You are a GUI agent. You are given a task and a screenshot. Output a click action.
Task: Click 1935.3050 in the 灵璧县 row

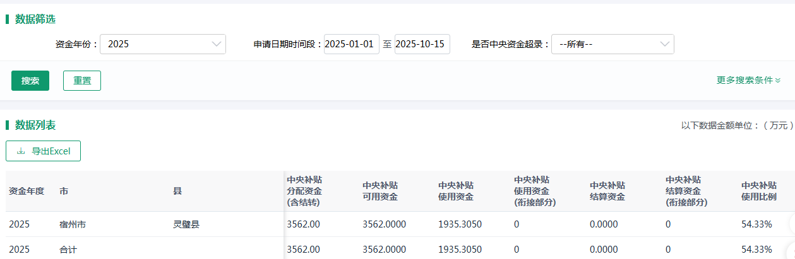[x=460, y=224]
